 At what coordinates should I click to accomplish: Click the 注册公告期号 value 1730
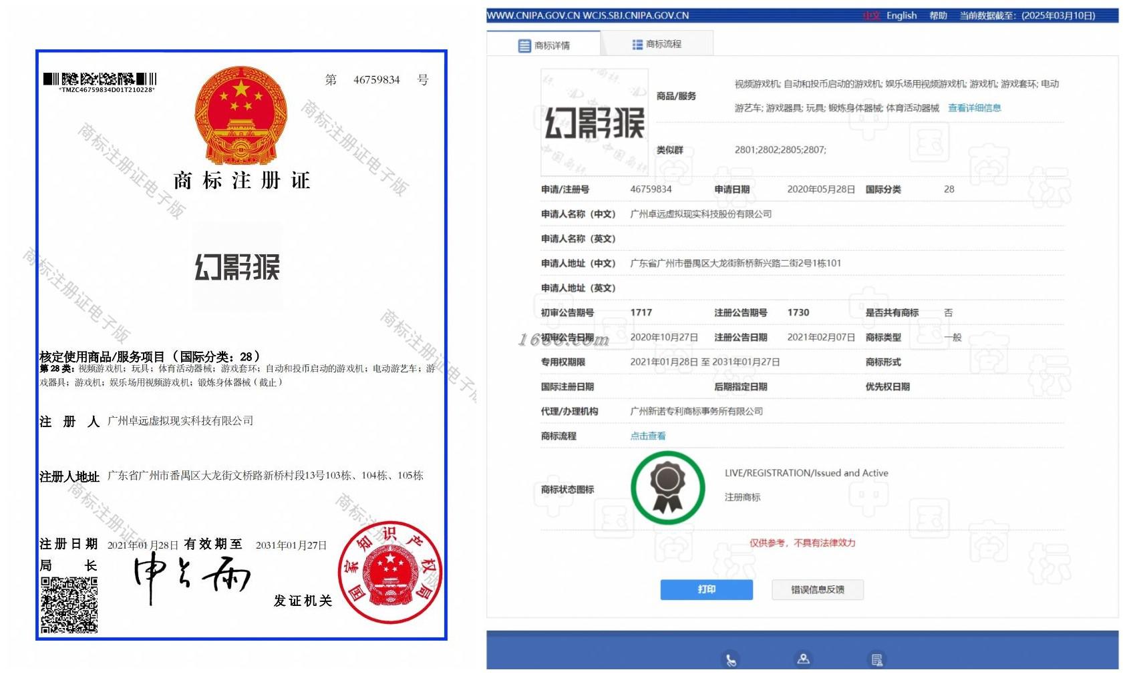point(798,312)
